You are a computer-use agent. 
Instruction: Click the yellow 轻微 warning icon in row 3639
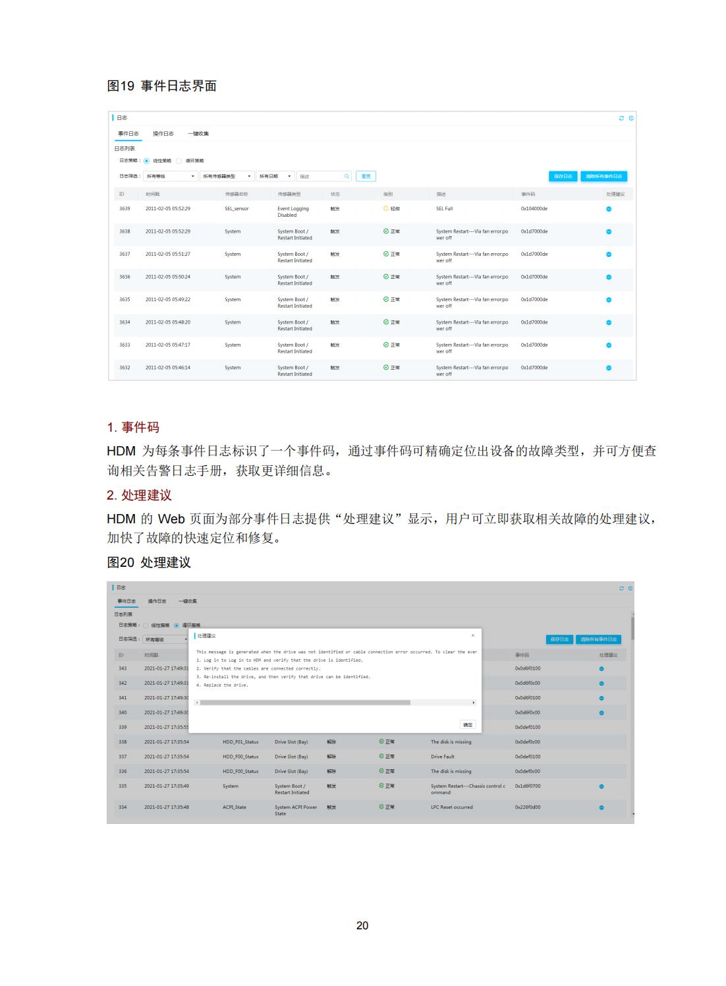[386, 209]
